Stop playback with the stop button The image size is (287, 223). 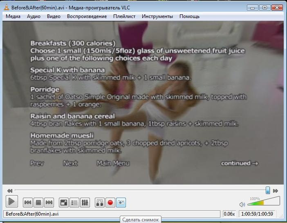click(x=38, y=203)
